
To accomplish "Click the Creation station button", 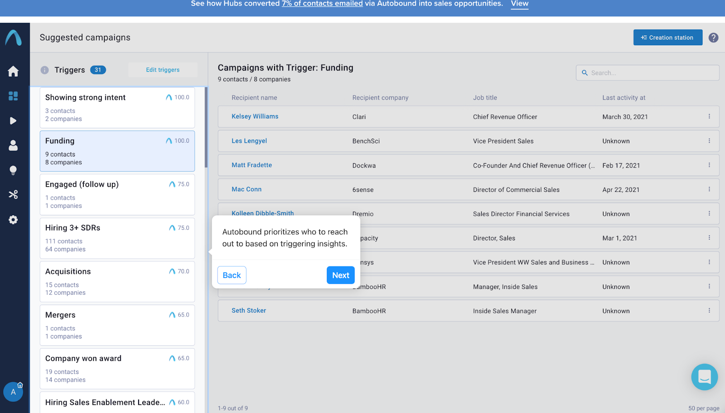I will 668,38.
